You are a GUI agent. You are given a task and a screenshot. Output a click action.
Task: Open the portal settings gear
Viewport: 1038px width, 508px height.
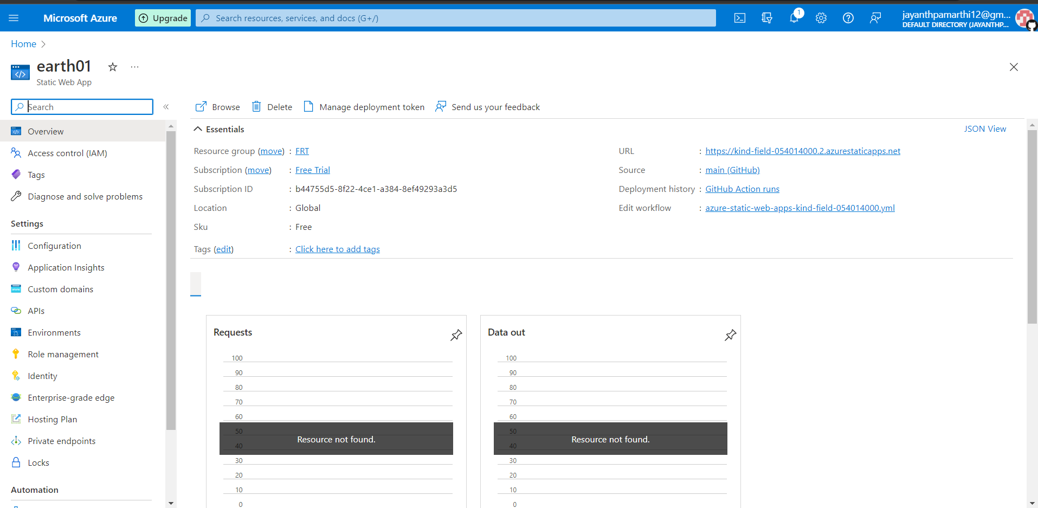tap(821, 17)
